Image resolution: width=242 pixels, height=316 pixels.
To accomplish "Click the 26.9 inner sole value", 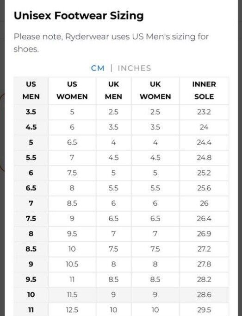I will point(204,234).
